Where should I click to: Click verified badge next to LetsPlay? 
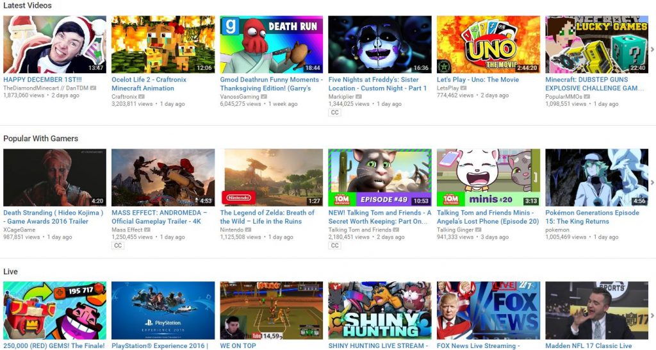(x=463, y=88)
